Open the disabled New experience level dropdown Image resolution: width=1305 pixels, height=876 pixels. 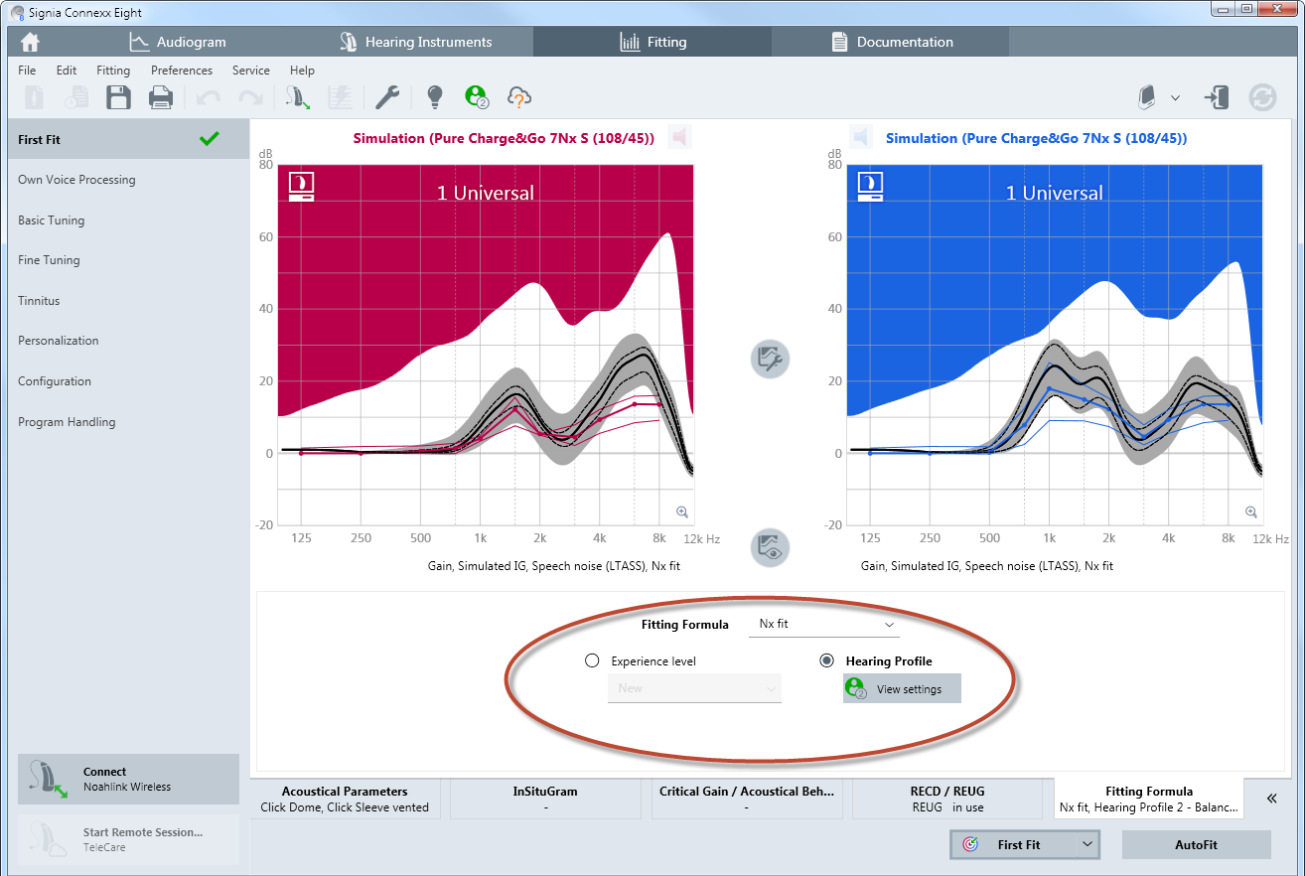(x=694, y=688)
